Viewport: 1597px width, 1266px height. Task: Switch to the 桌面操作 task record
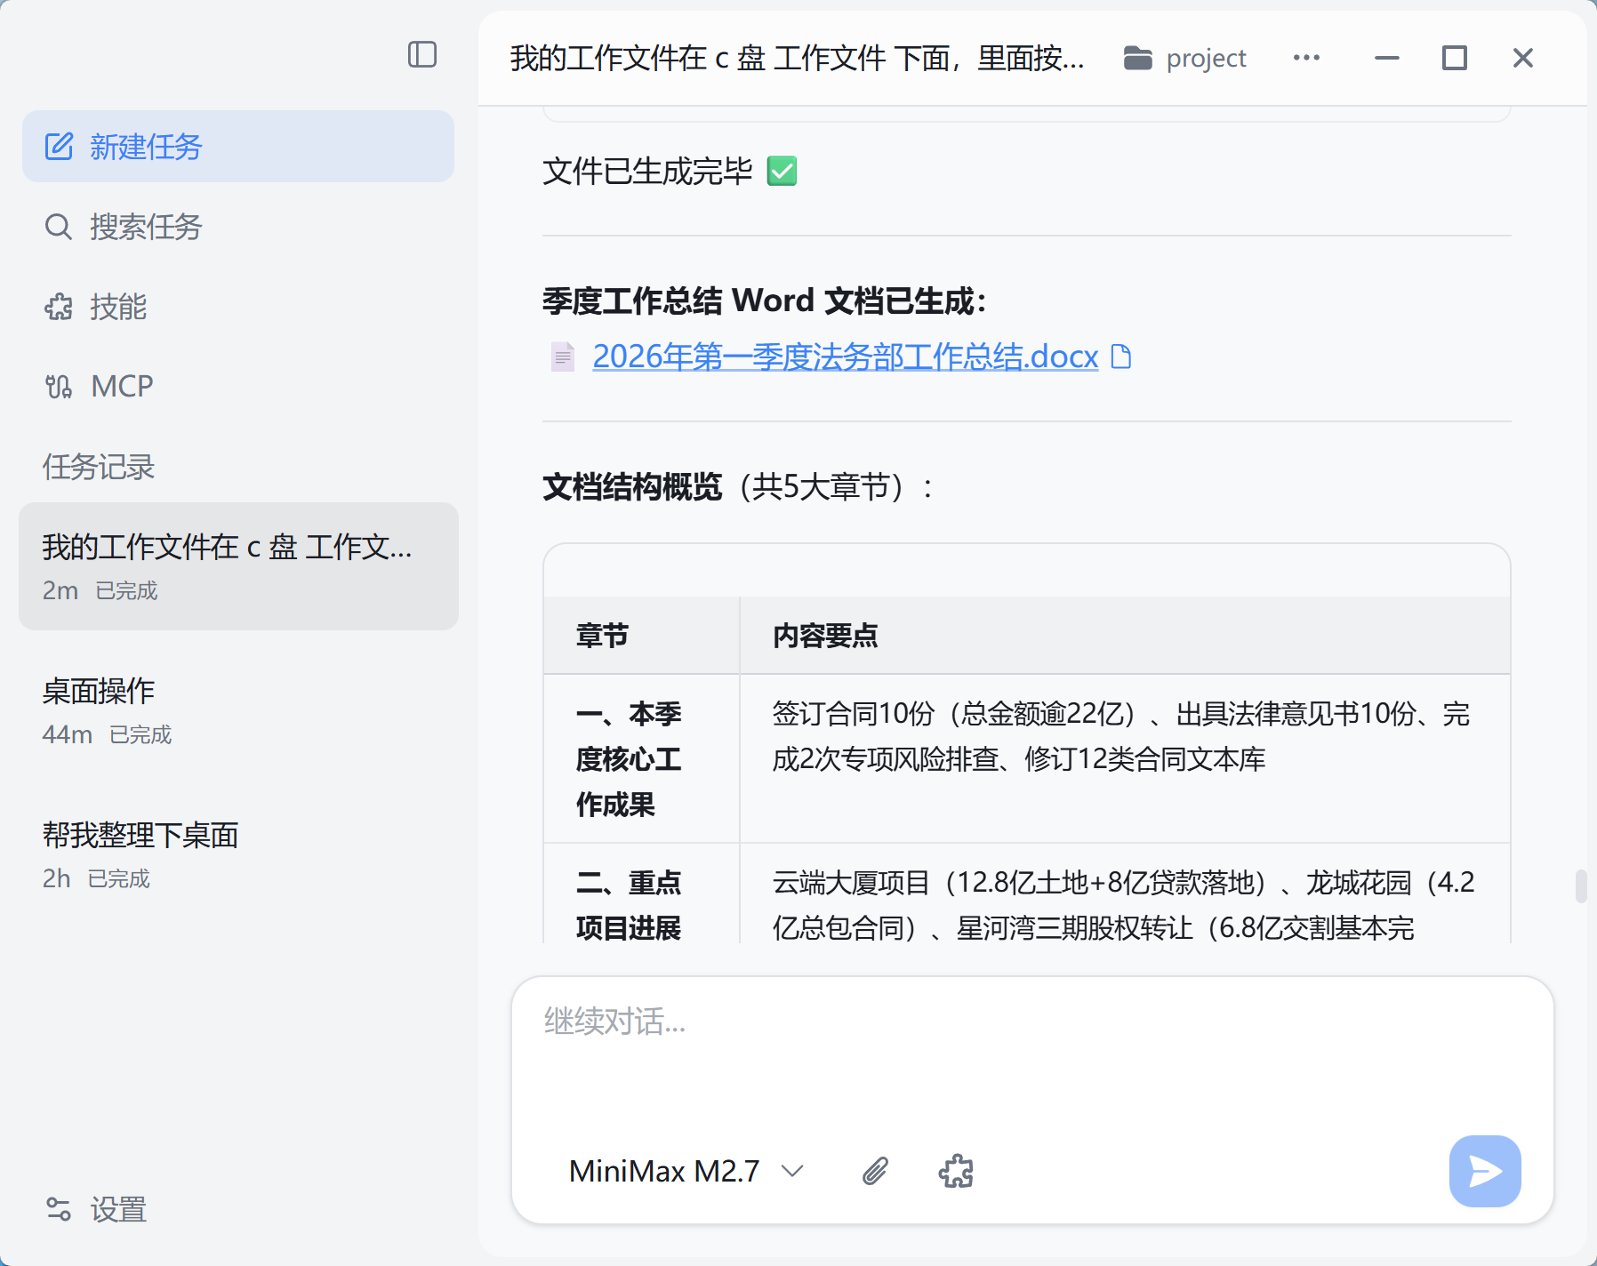click(98, 691)
